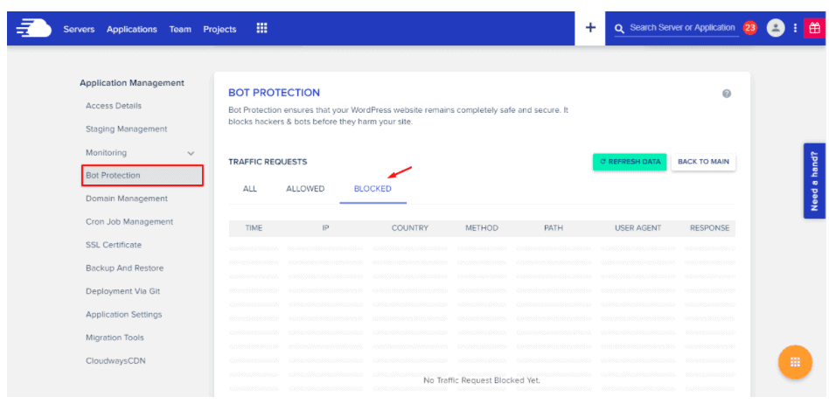Open the Need a hand? side tab
The image size is (829, 404).
click(x=814, y=181)
